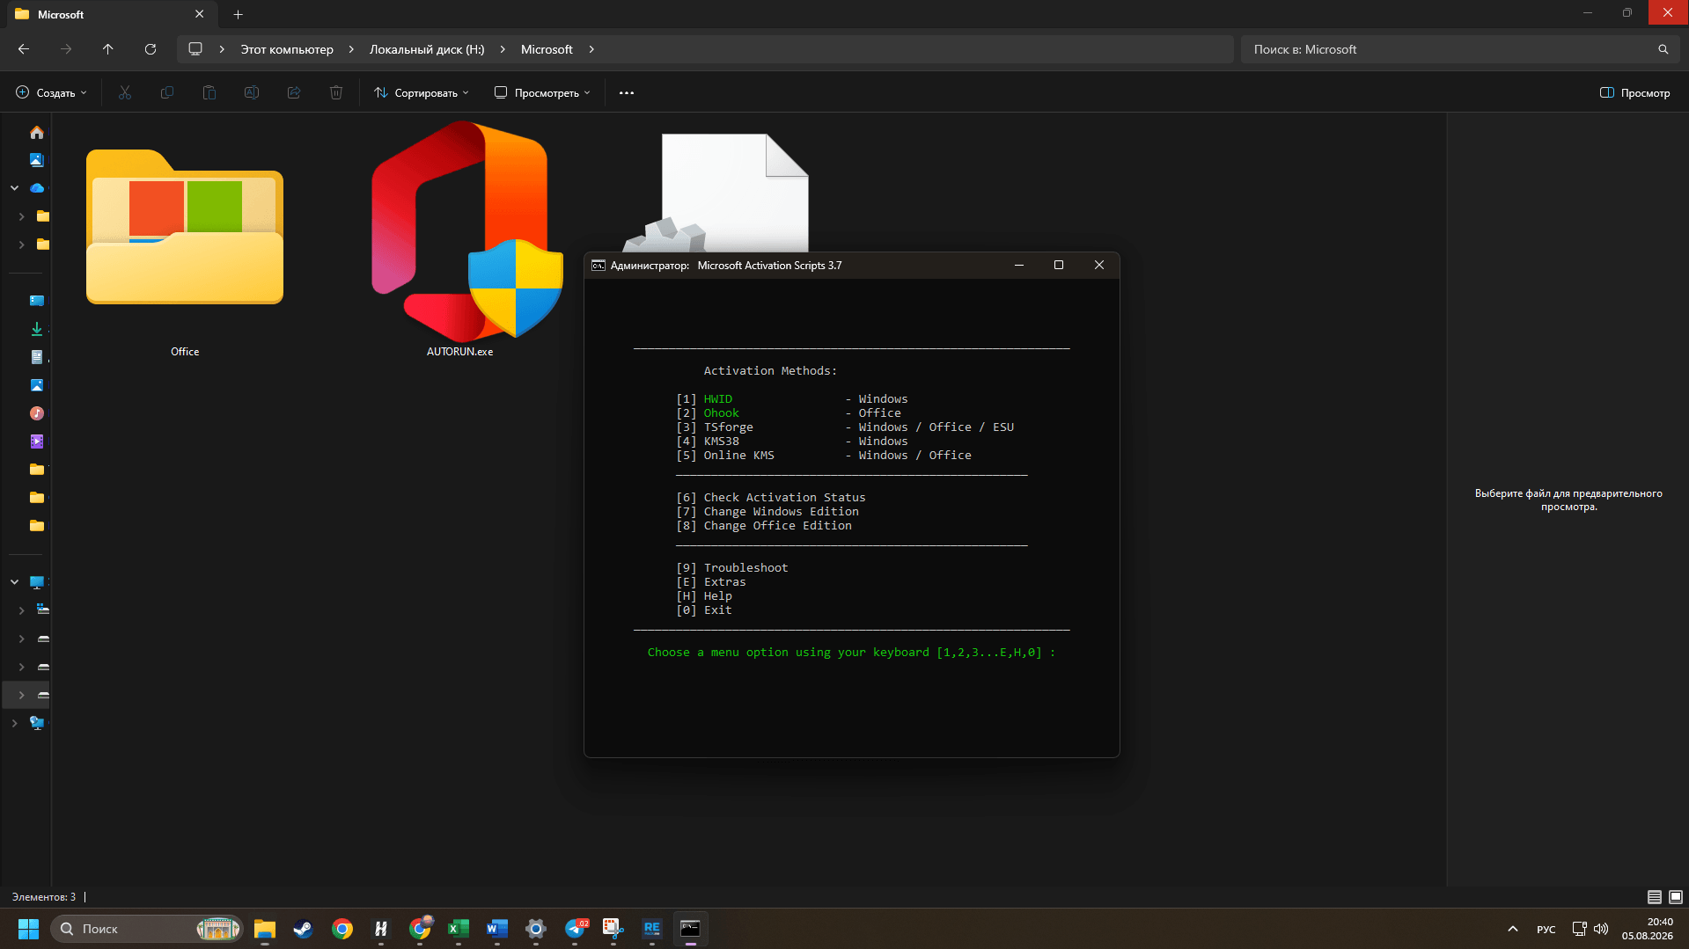This screenshot has width=1689, height=949.
Task: Go up one folder level
Action: (x=108, y=49)
